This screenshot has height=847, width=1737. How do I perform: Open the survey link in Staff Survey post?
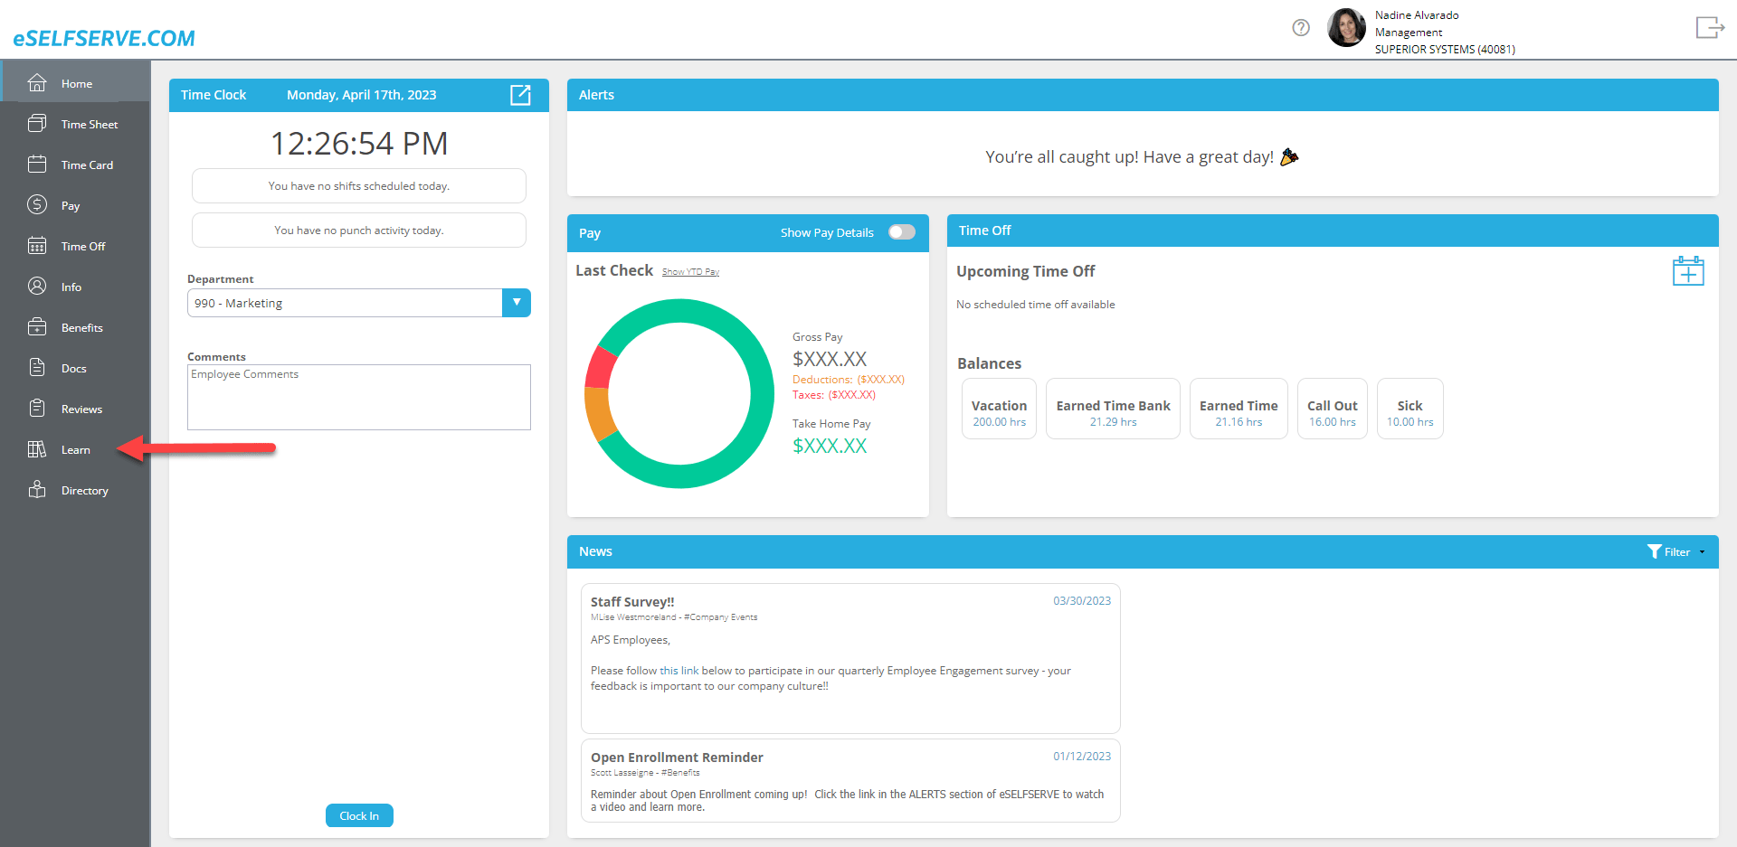click(x=679, y=671)
